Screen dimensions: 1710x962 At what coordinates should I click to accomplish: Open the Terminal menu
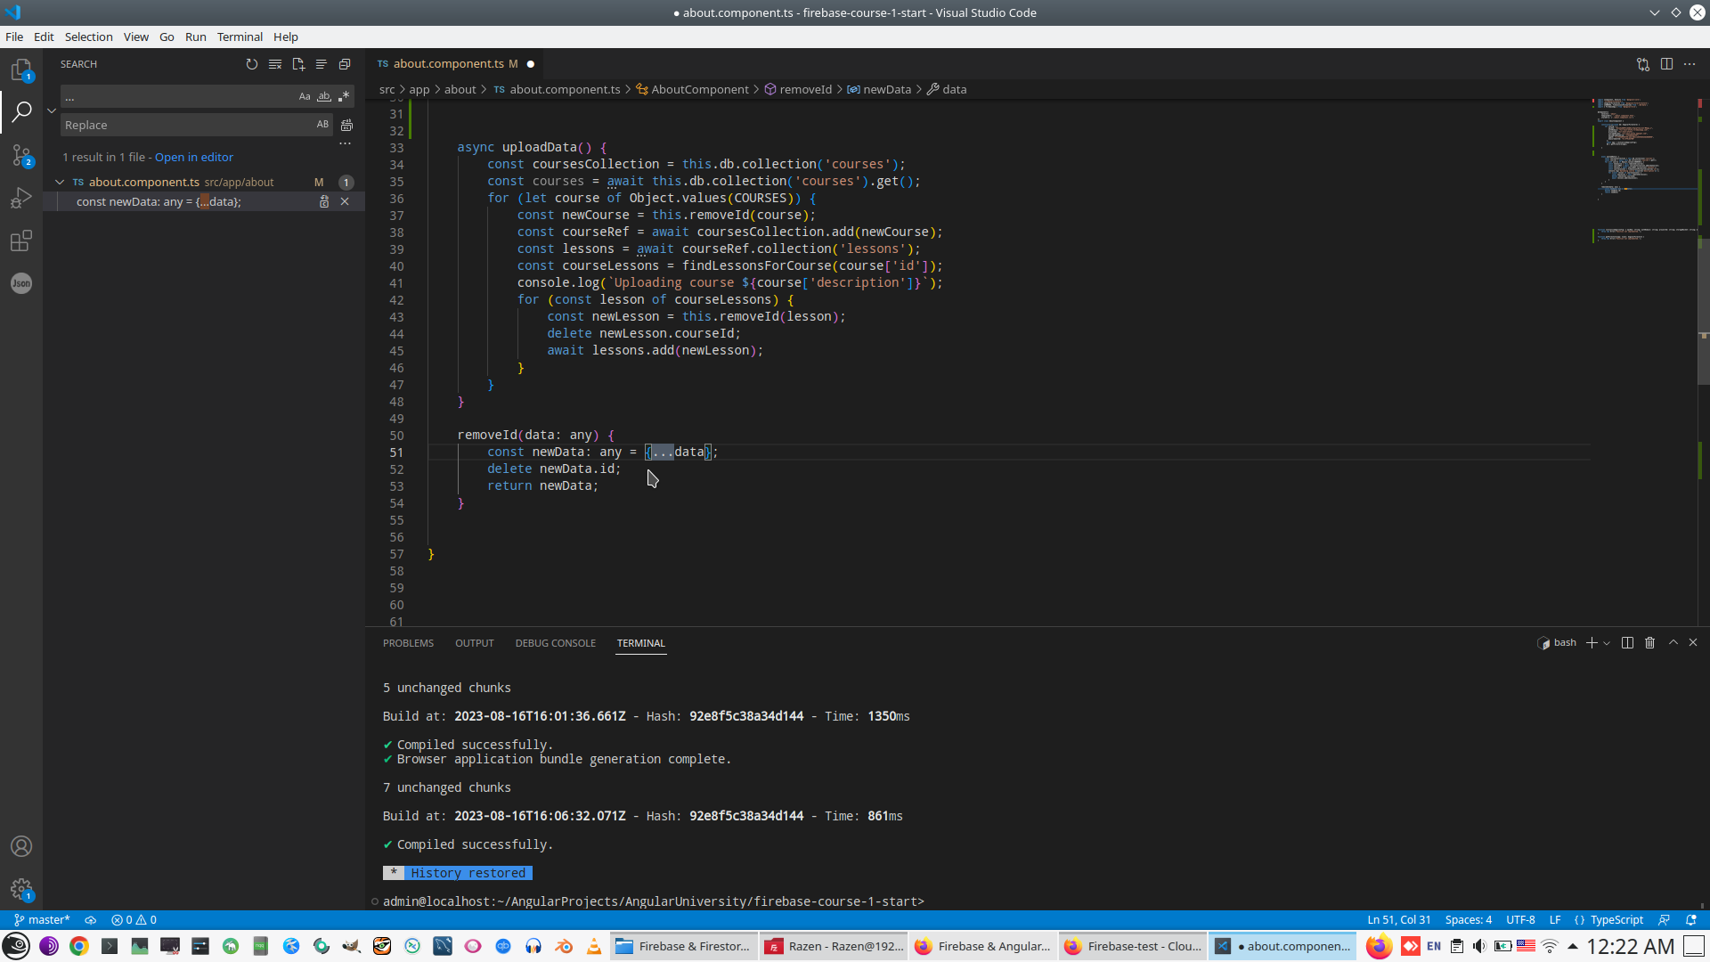[x=240, y=37]
